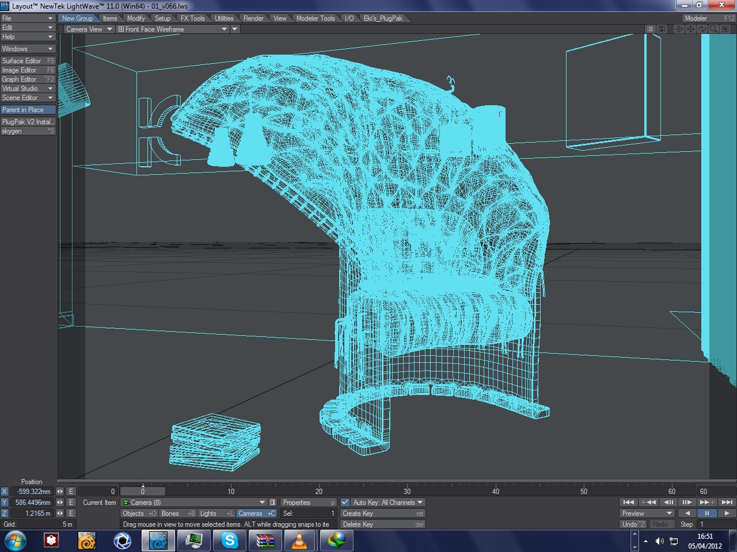Jump to the first frame button

tap(629, 502)
